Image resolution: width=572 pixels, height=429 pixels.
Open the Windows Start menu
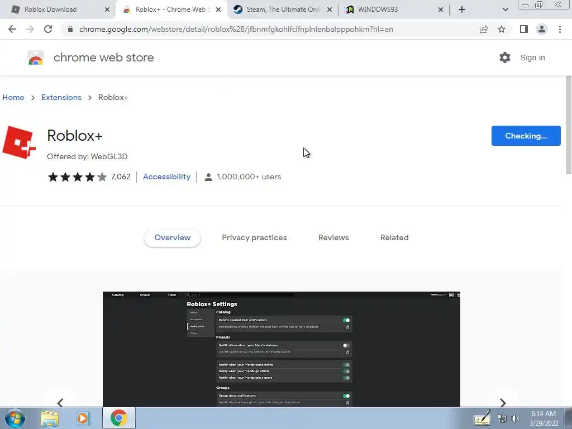[15, 418]
